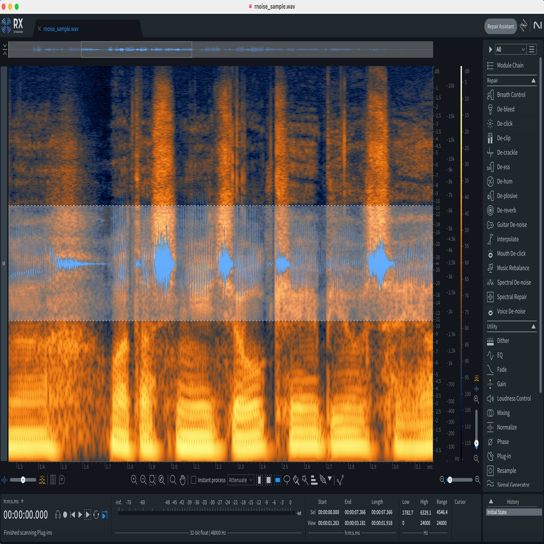Image resolution: width=544 pixels, height=544 pixels.
Task: Adjust the waveform/spectrogram opacity slider
Action: pyautogui.click(x=23, y=480)
